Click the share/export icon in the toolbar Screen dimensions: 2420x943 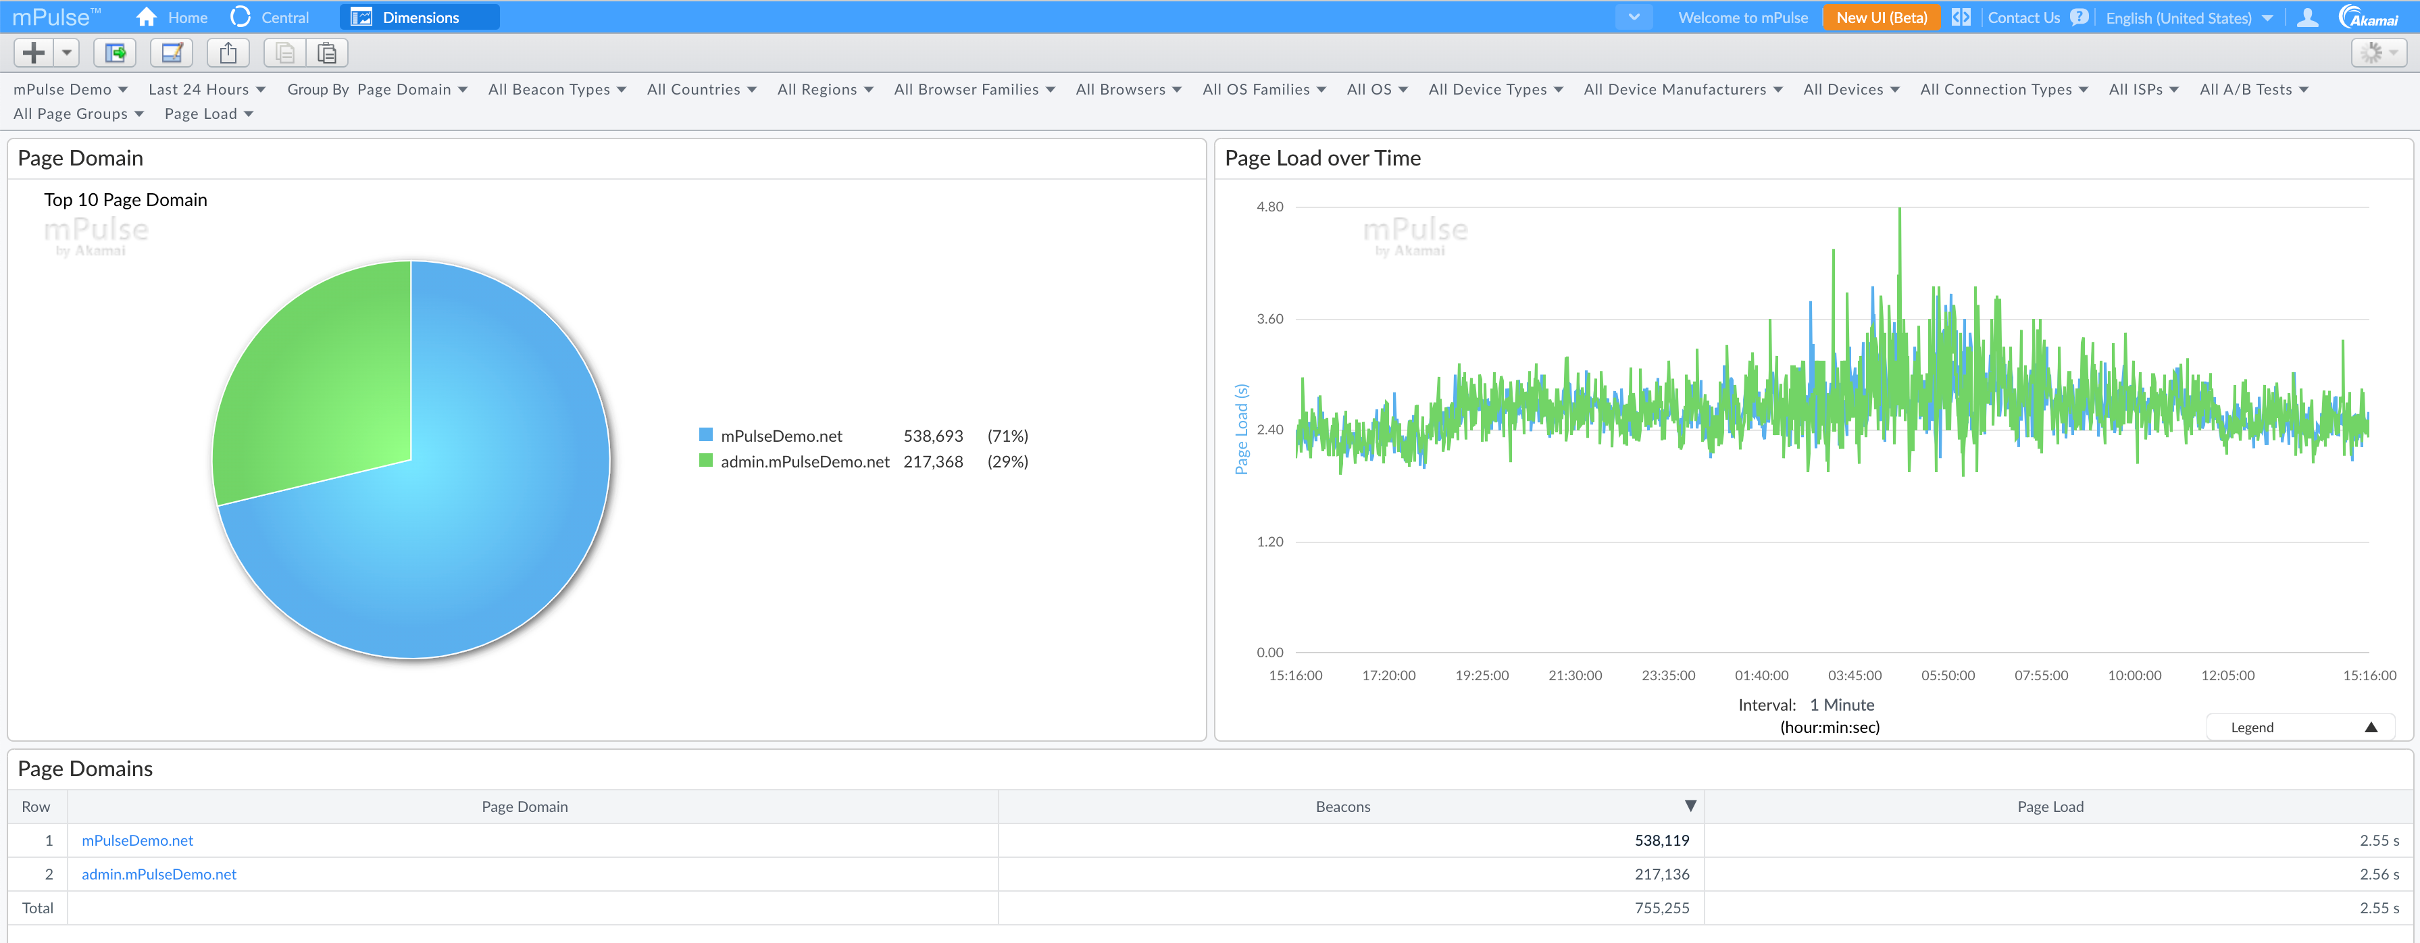click(x=228, y=53)
